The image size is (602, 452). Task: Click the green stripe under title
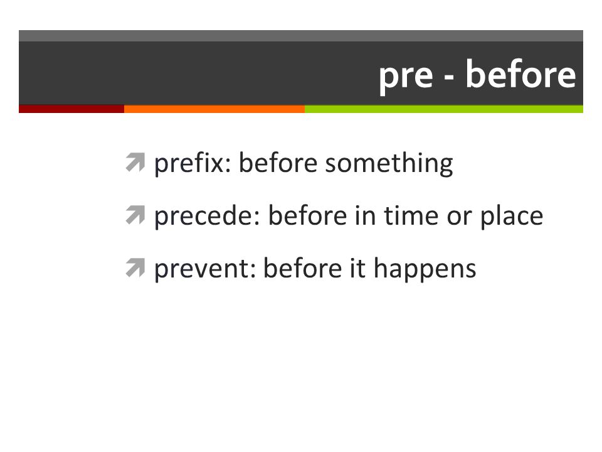point(444,109)
